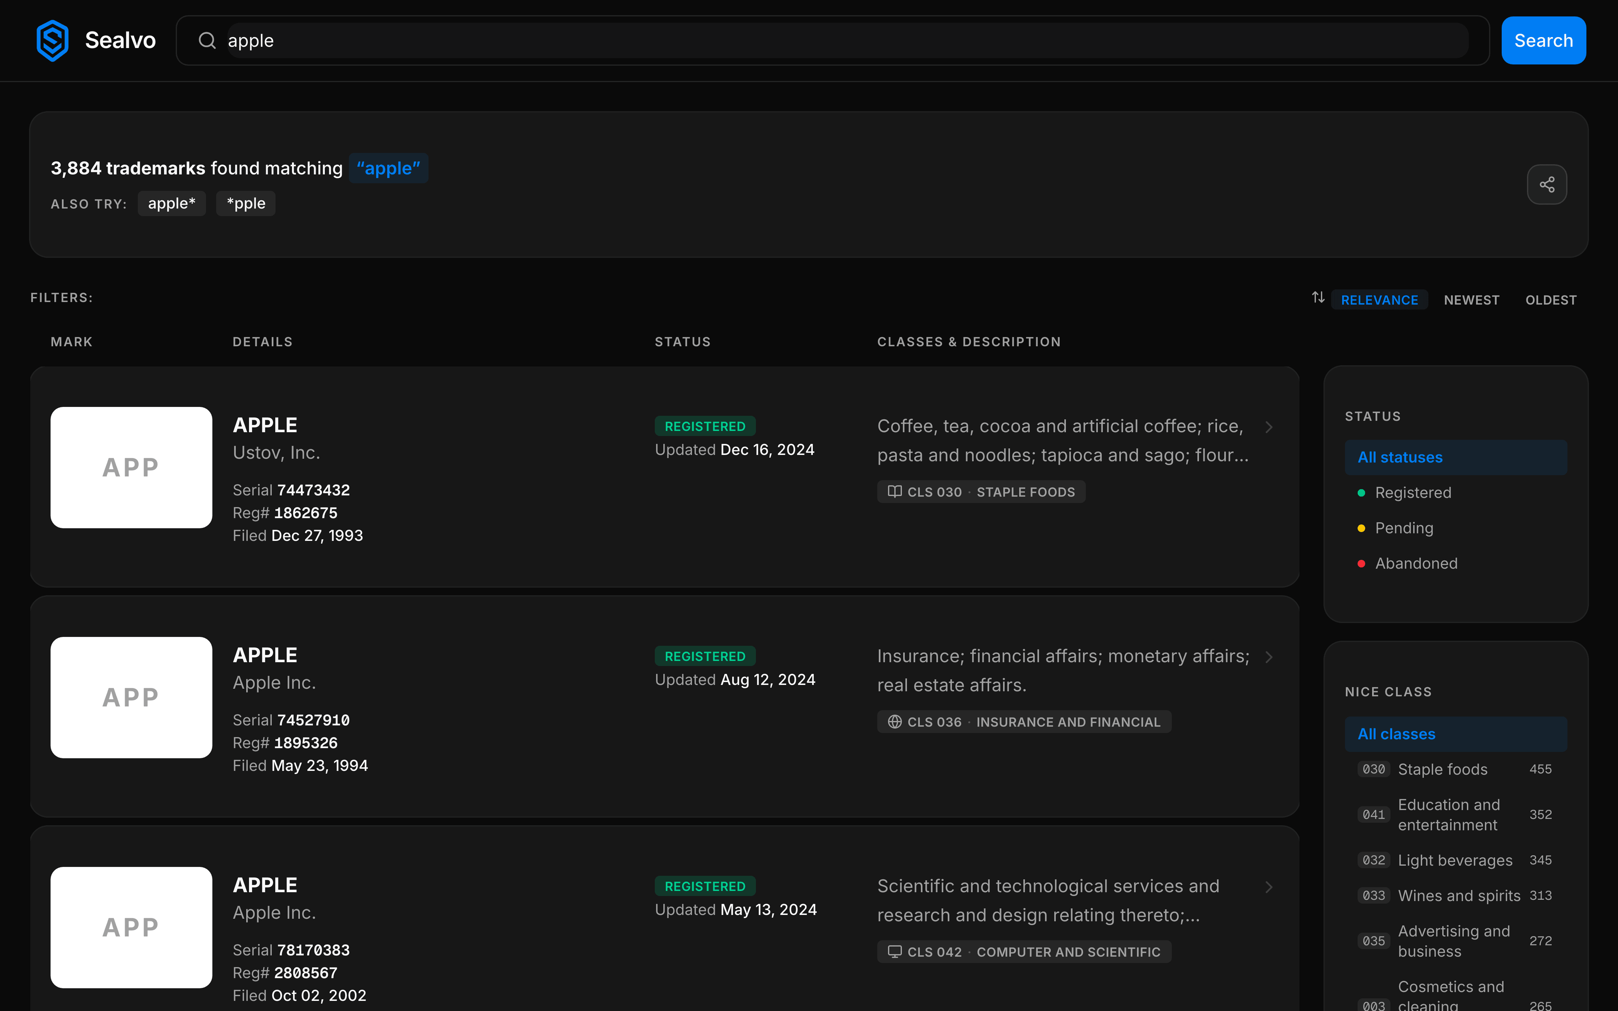1618x1011 pixels.
Task: Open APP thumbnail for serial 74527910
Action: [x=131, y=698]
